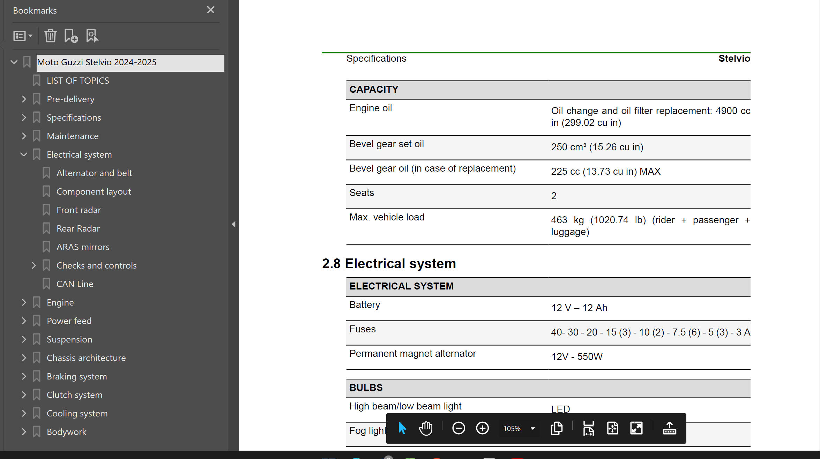Select the Moto Guzzi Stelvio 2024-2025 bookmark

[130, 62]
